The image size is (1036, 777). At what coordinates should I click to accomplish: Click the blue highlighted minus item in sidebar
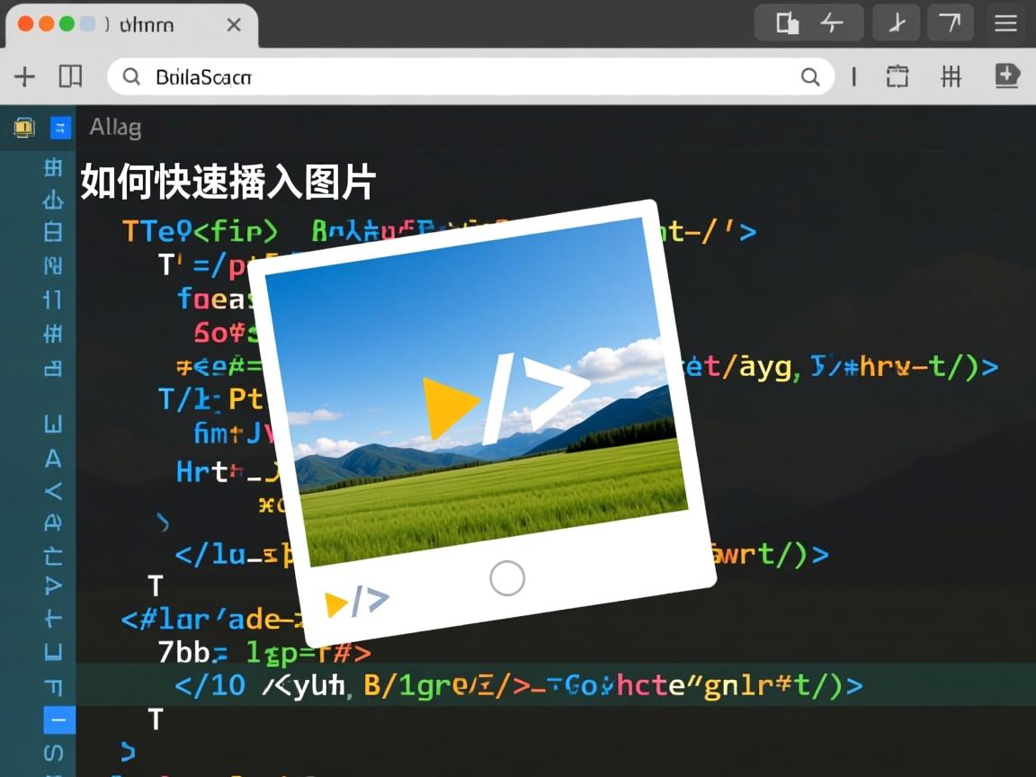point(59,720)
